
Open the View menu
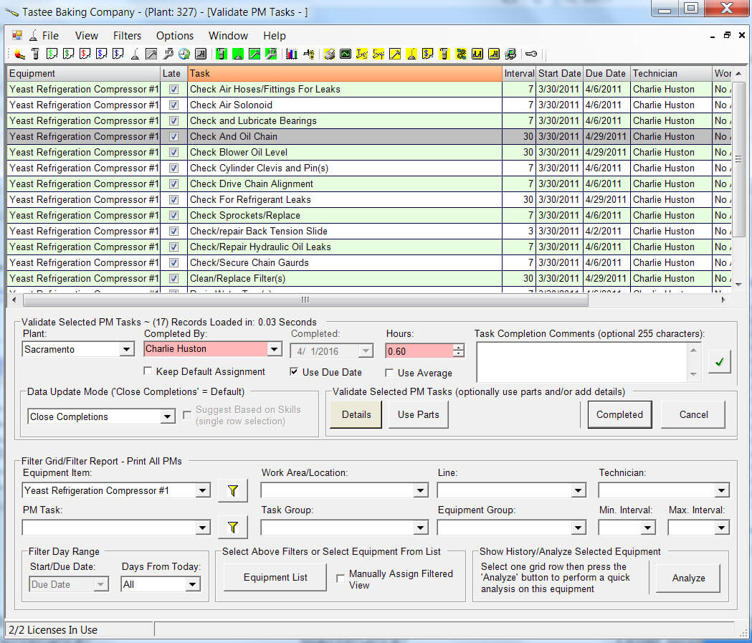[86, 35]
